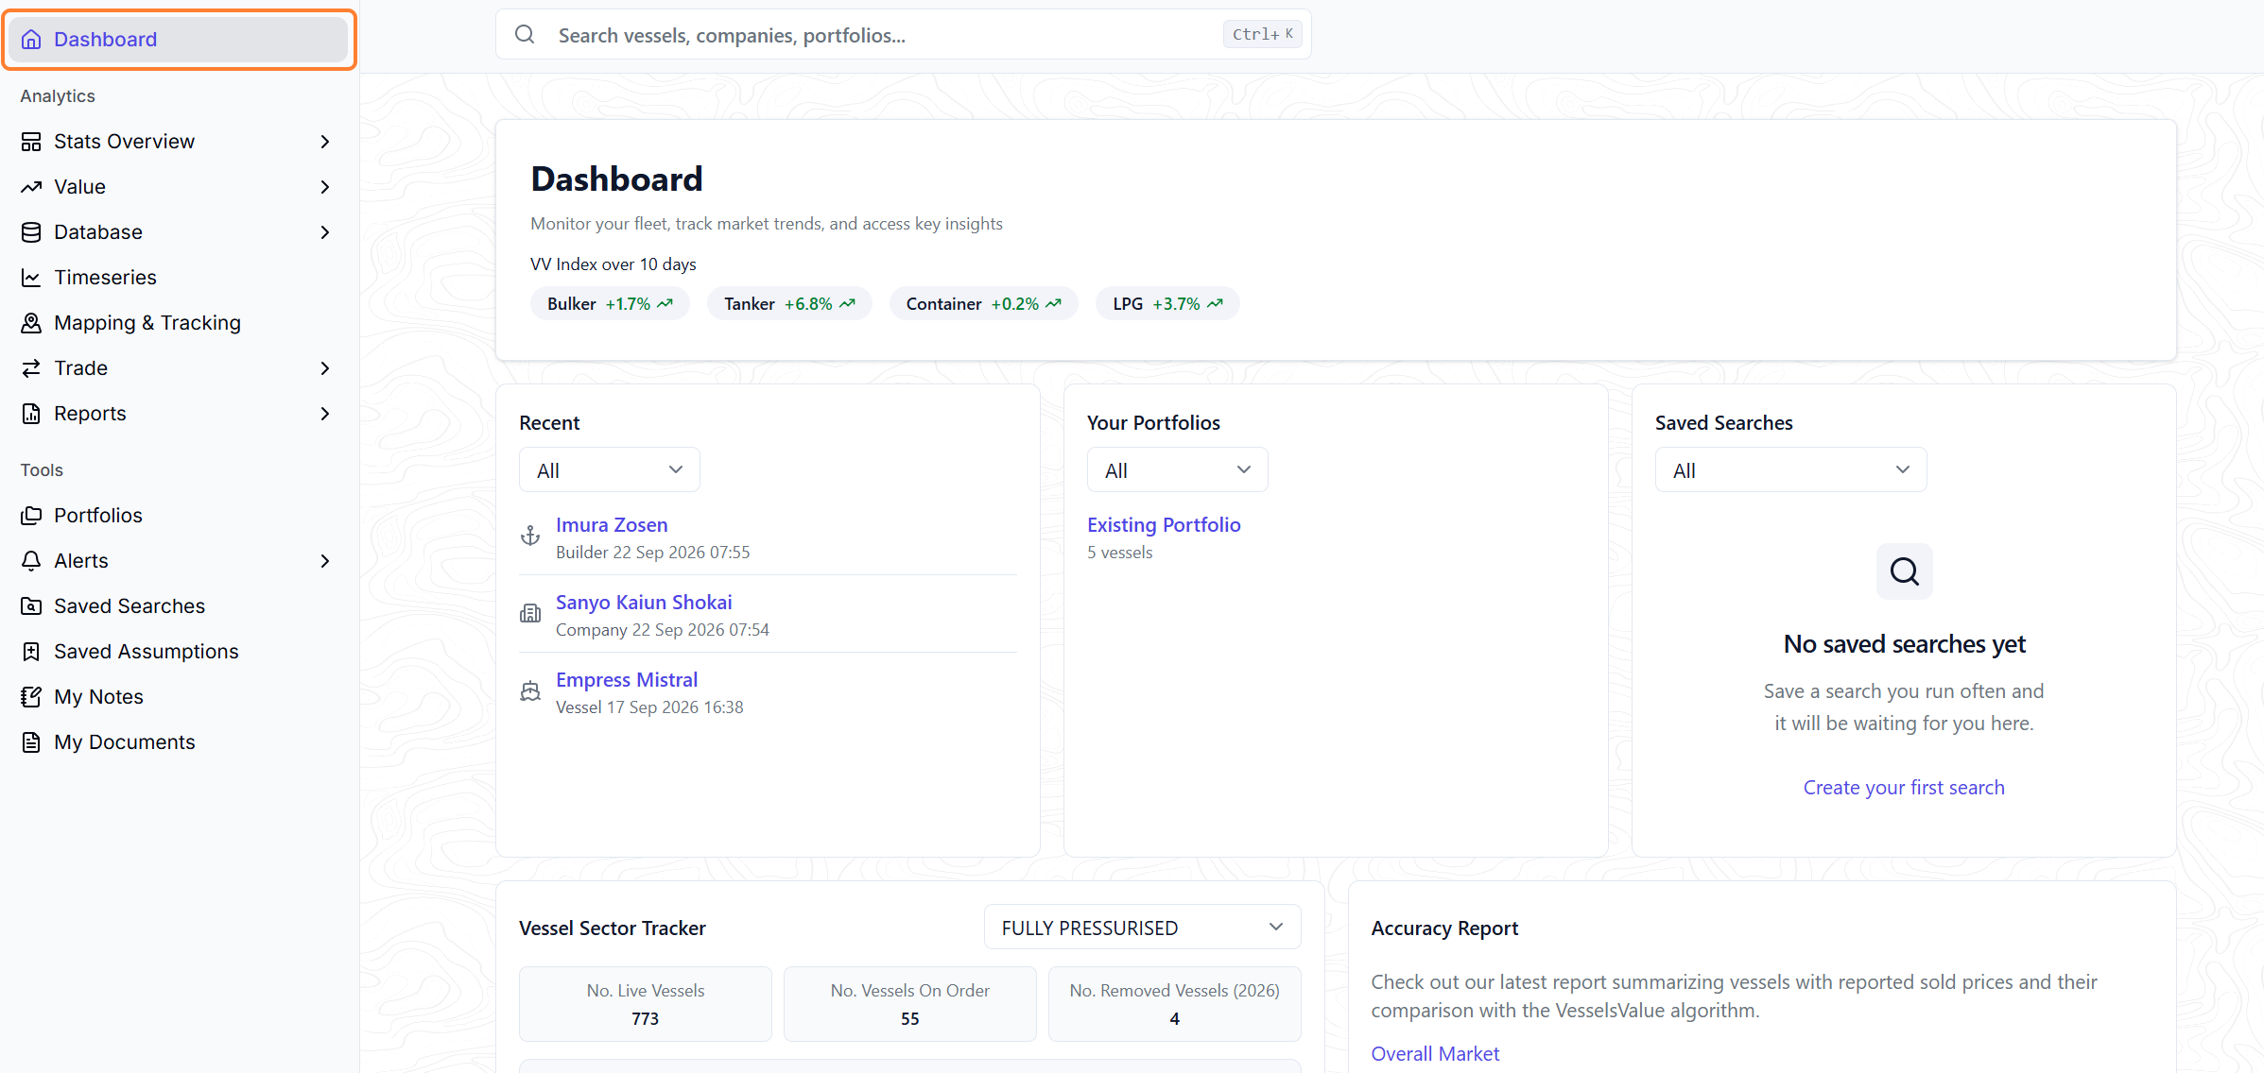This screenshot has width=2264, height=1073.
Task: Open the Sanyo Kaiun Shokai company link
Action: pyautogui.click(x=644, y=603)
